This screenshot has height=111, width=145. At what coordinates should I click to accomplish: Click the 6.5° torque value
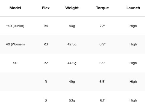(x=102, y=82)
